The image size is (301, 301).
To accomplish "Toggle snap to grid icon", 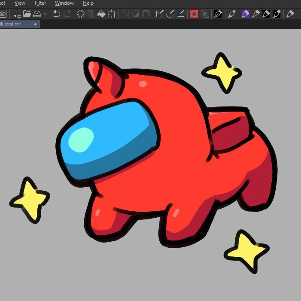I will (181, 14).
